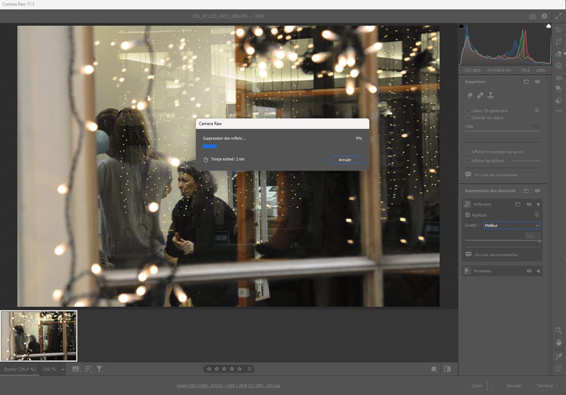The width and height of the screenshot is (566, 395).
Task: Choose the Remove eraser mode in Supprimer
Action: coord(470,95)
